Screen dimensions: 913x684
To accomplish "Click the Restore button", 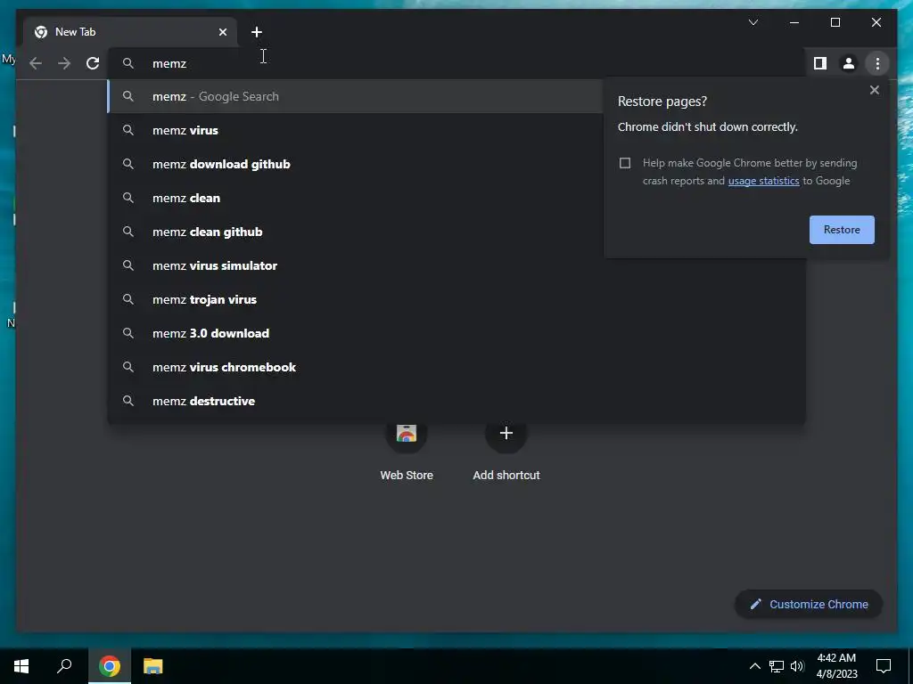I will tap(842, 230).
